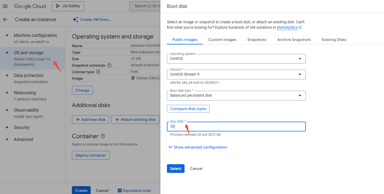384x194 pixels.
Task: Open the Operating system dropdown
Action: (x=236, y=59)
